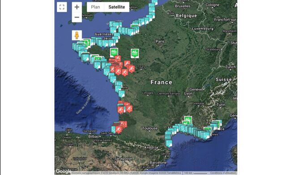Image resolution: width=291 pixels, height=175 pixels.
Task: Switch to Satellite map view
Action: pyautogui.click(x=116, y=7)
